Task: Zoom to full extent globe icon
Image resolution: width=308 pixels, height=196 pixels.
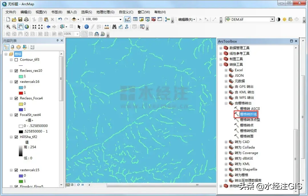Action: pos(27,27)
